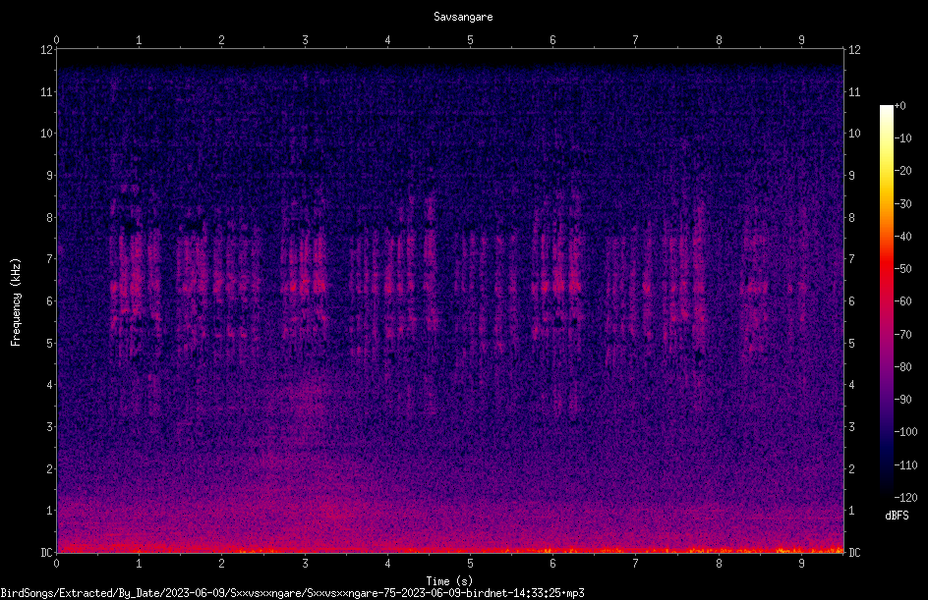Click the -60 label on color scale
The image size is (928, 600).
(x=903, y=301)
